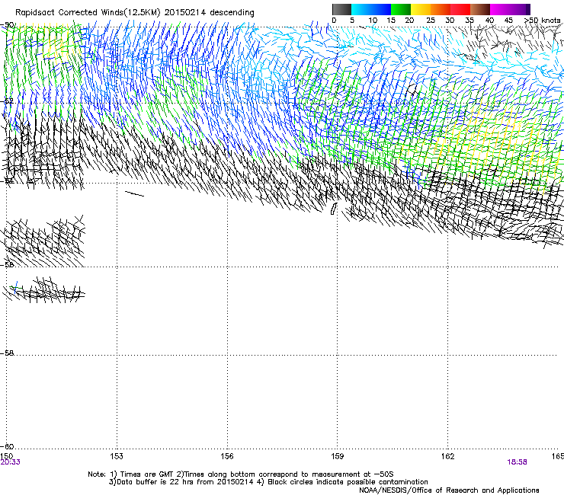The height and width of the screenshot is (495, 564).
Task: Click the orange 25-30 knots color band
Action: pos(441,9)
